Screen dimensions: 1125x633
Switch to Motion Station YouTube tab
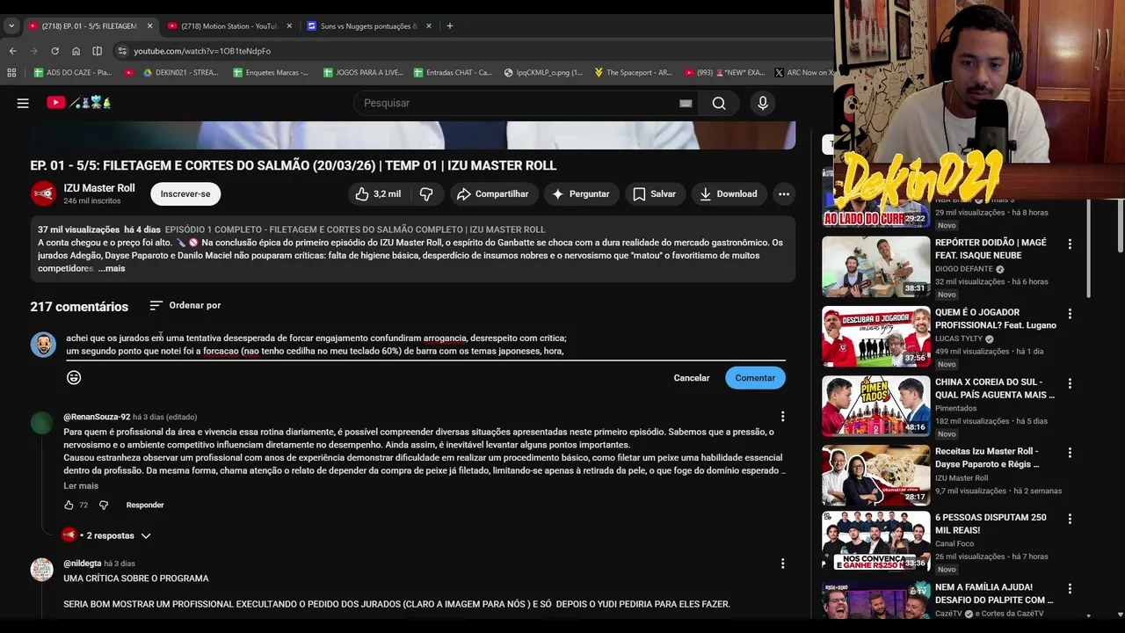(x=229, y=25)
